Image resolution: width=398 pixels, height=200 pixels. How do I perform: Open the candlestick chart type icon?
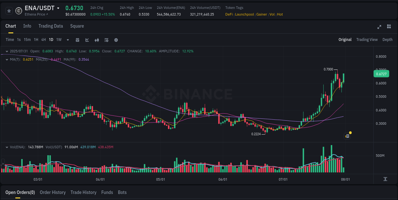(x=97, y=40)
